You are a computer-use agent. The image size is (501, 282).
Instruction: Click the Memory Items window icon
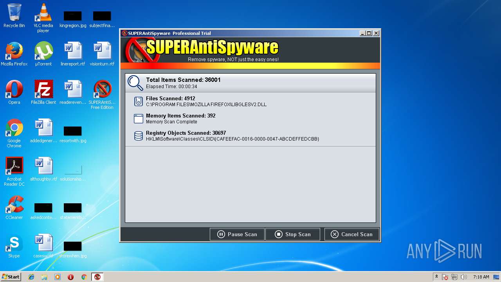click(x=138, y=119)
